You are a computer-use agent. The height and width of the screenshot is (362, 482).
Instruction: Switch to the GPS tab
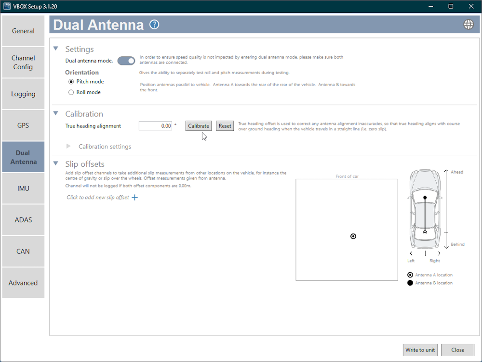pyautogui.click(x=23, y=125)
